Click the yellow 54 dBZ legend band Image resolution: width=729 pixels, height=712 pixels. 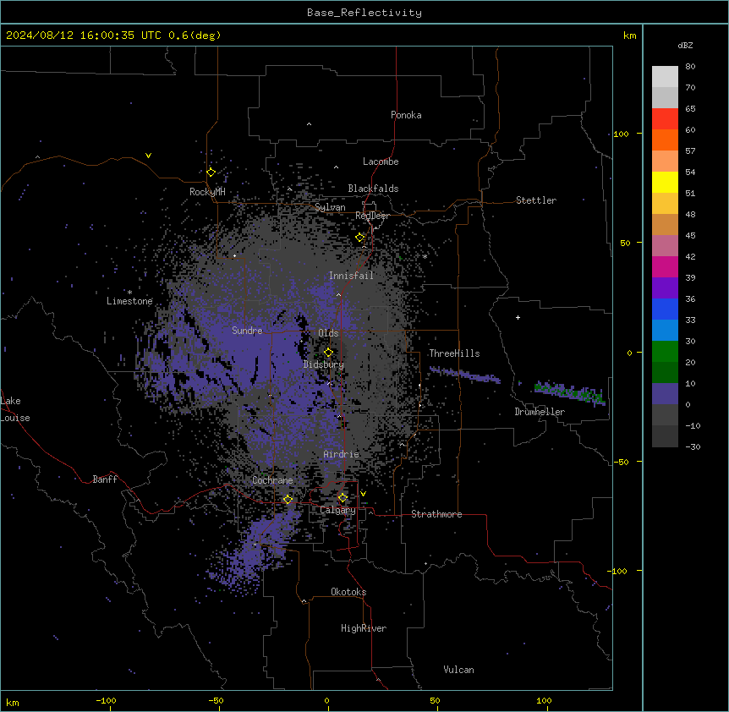665,182
